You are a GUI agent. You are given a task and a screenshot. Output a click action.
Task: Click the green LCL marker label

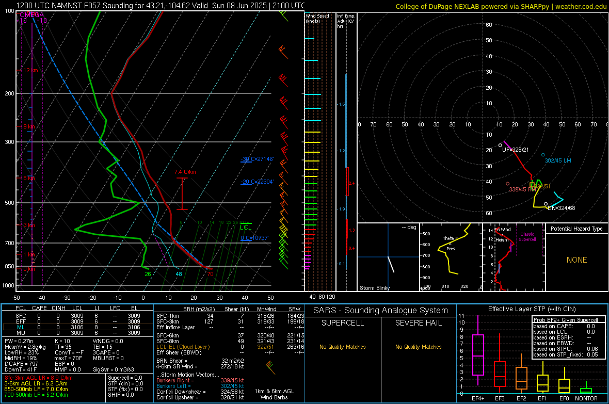pos(246,227)
